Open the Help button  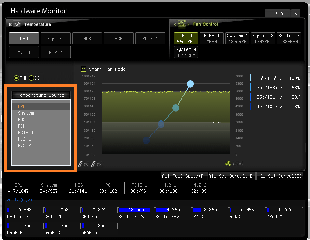[x=277, y=13]
